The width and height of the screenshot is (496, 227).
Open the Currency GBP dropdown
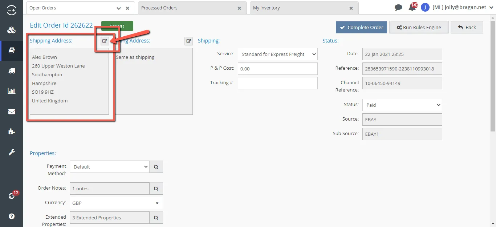pos(116,203)
